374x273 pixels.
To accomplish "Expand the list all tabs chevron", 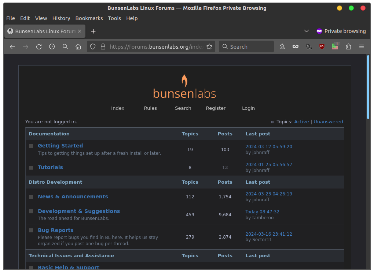I will click(x=307, y=31).
